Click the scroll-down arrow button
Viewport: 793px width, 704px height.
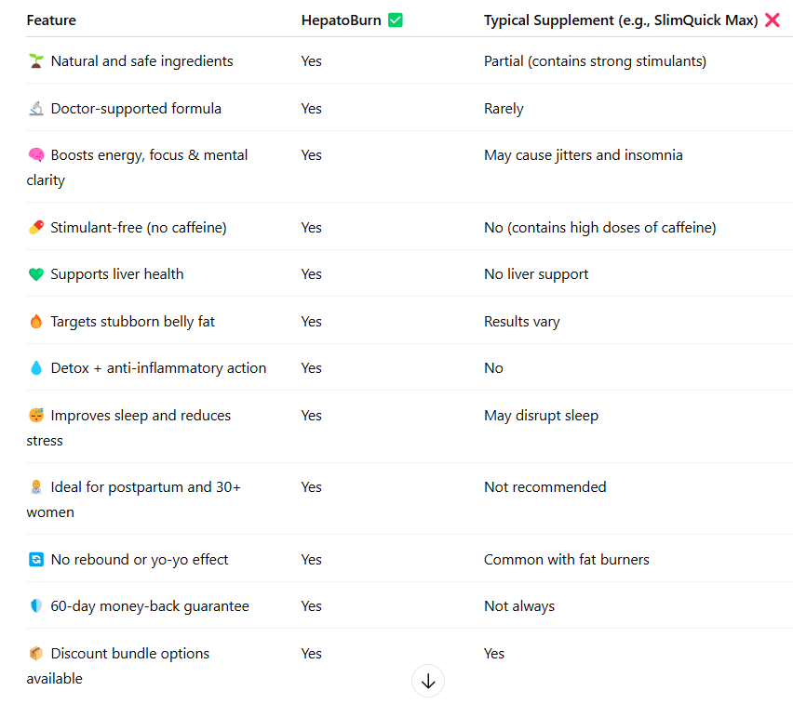click(x=428, y=681)
